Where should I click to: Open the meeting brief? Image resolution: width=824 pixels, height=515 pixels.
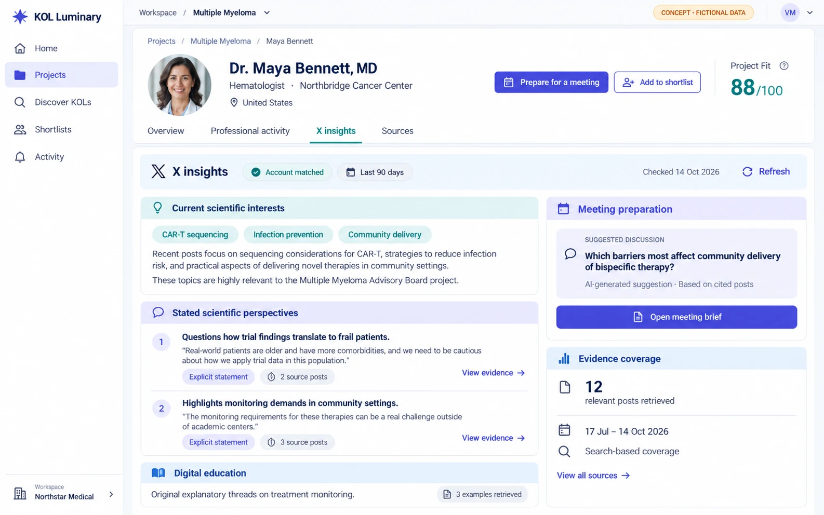(676, 317)
